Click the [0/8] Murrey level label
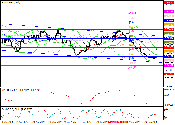The height and width of the screenshot is (125, 175). 132,58
